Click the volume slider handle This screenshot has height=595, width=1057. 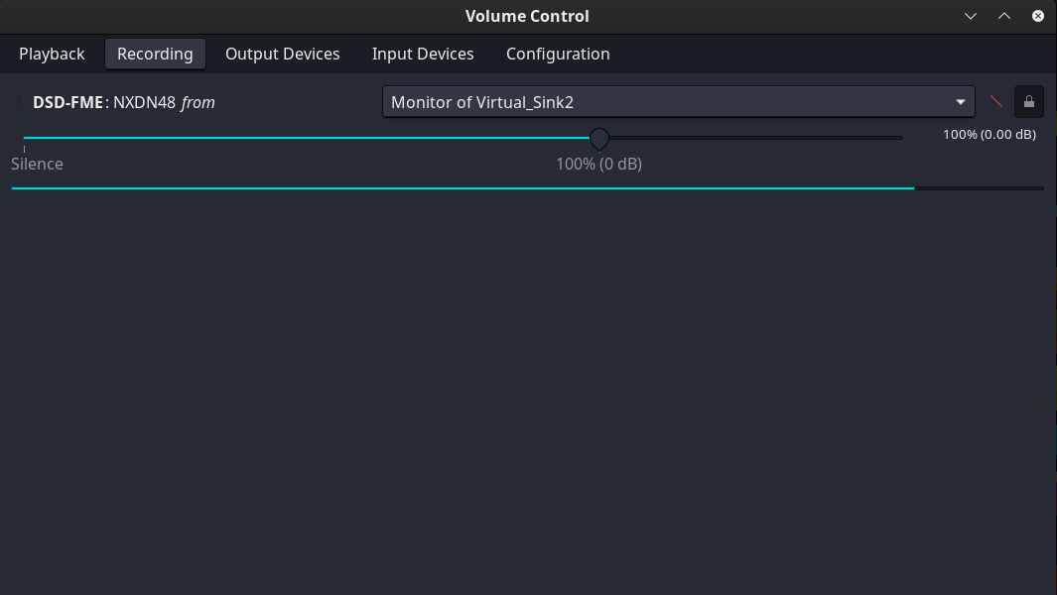pyautogui.click(x=598, y=138)
